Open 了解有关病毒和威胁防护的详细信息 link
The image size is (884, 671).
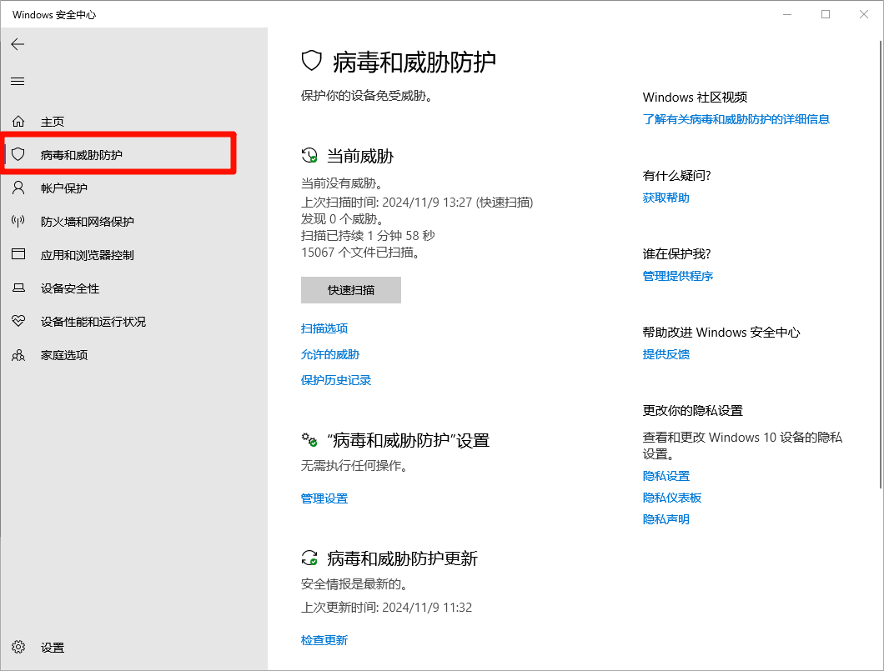click(x=736, y=119)
